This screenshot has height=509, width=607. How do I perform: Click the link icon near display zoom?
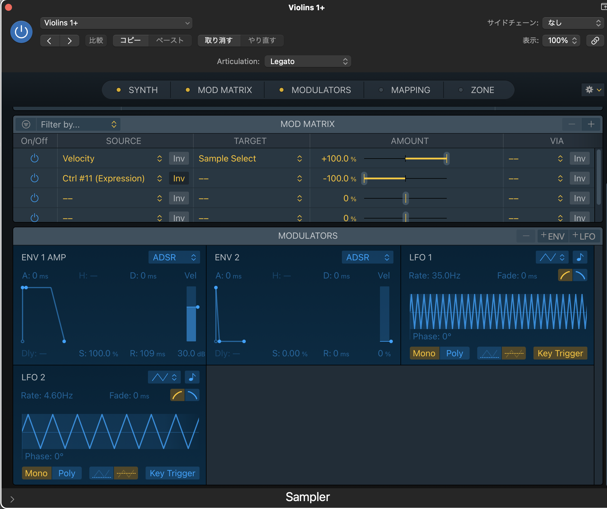(595, 40)
